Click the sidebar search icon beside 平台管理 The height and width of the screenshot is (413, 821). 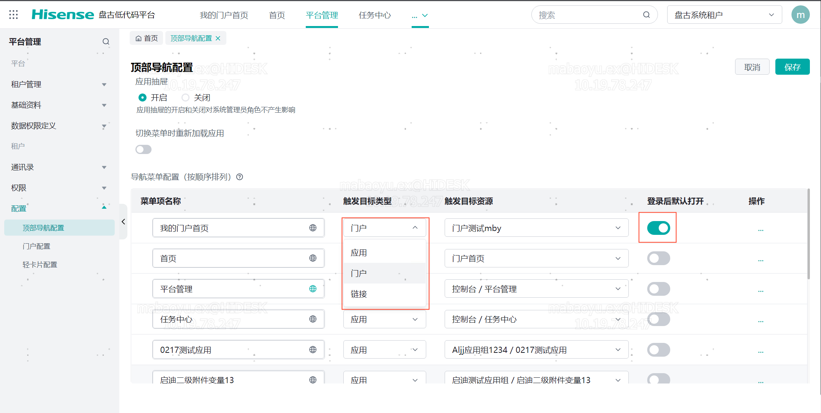click(x=106, y=42)
